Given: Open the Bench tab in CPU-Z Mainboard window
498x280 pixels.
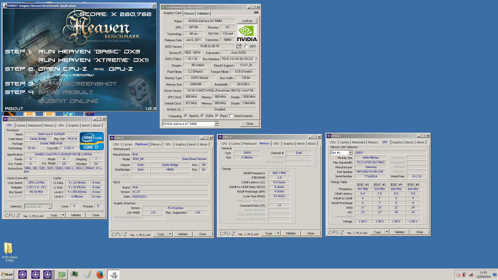Looking at the screenshot, I should click(192, 144).
